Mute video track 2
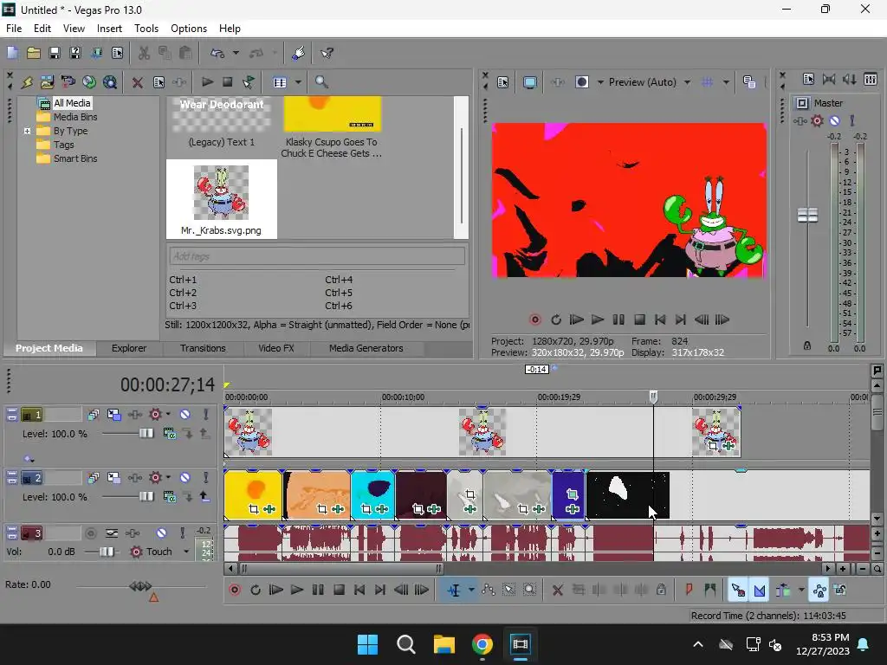 185,478
